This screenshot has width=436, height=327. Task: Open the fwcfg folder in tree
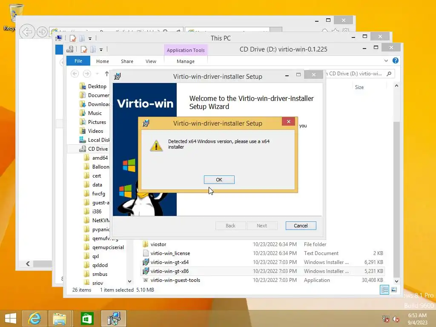click(x=95, y=194)
